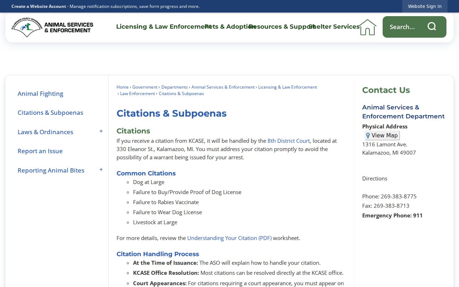459x287 pixels.
Task: Open the Resources & Support menu
Action: tap(281, 27)
